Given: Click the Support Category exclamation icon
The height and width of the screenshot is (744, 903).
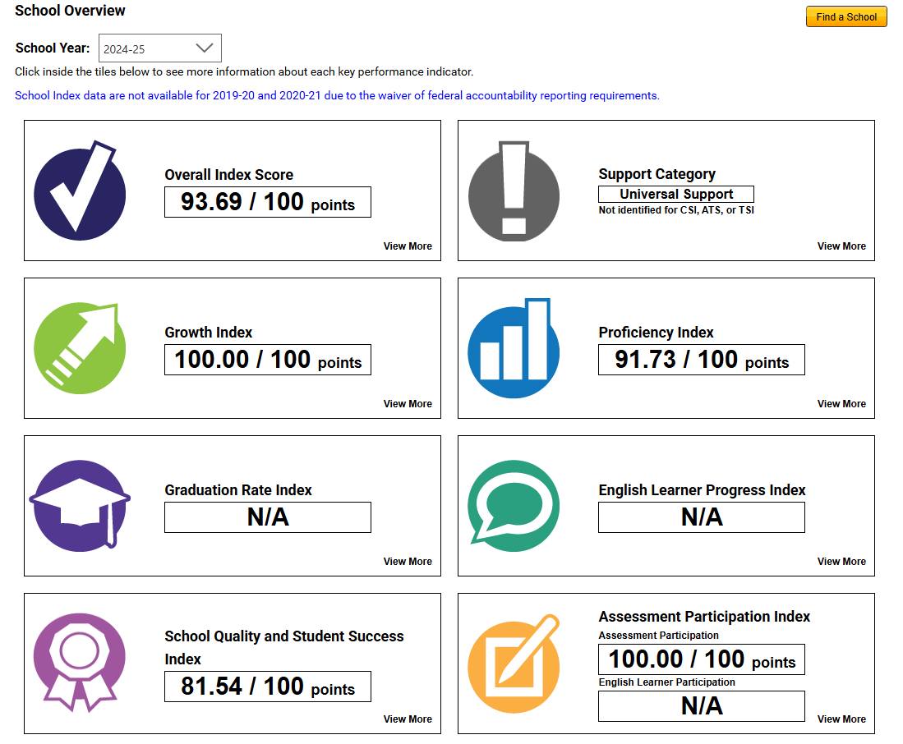Looking at the screenshot, I should click(x=514, y=191).
